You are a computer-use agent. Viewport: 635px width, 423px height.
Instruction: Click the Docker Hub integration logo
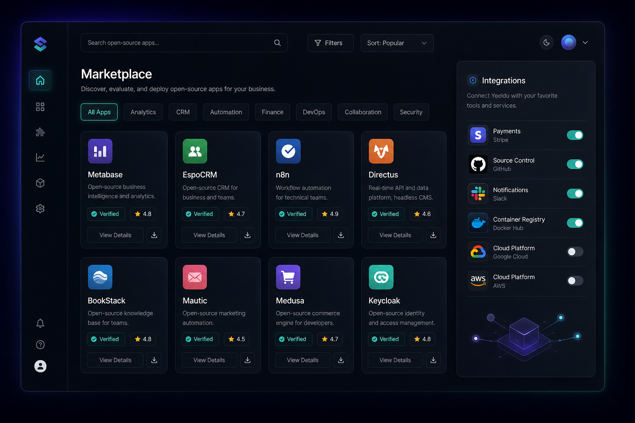click(478, 223)
